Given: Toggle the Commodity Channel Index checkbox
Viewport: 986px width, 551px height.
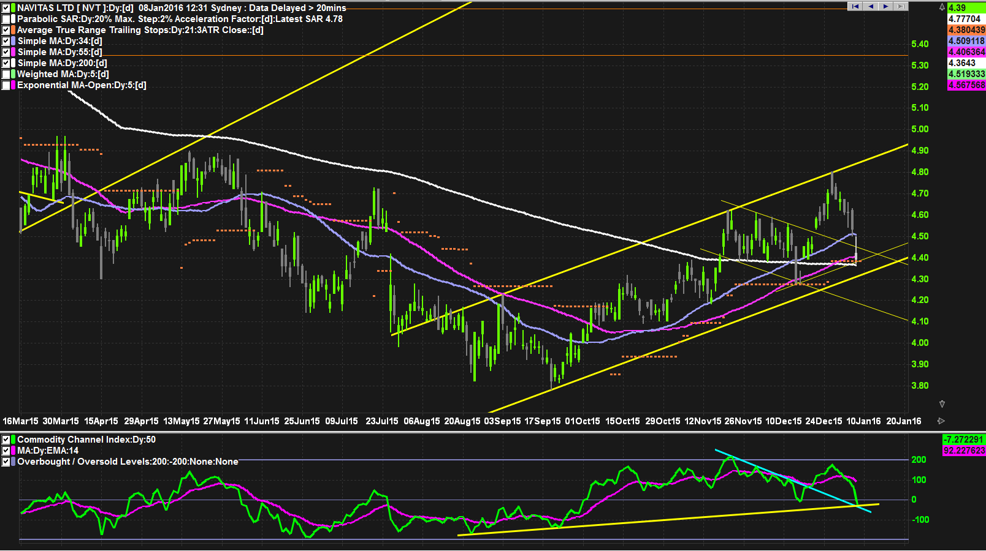Looking at the screenshot, I should tap(6, 440).
